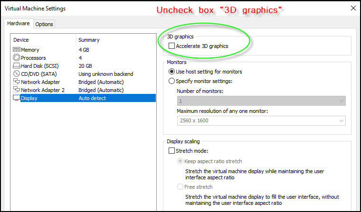The height and width of the screenshot is (212, 361).
Task: Click the Memory device icon
Action: coord(17,50)
